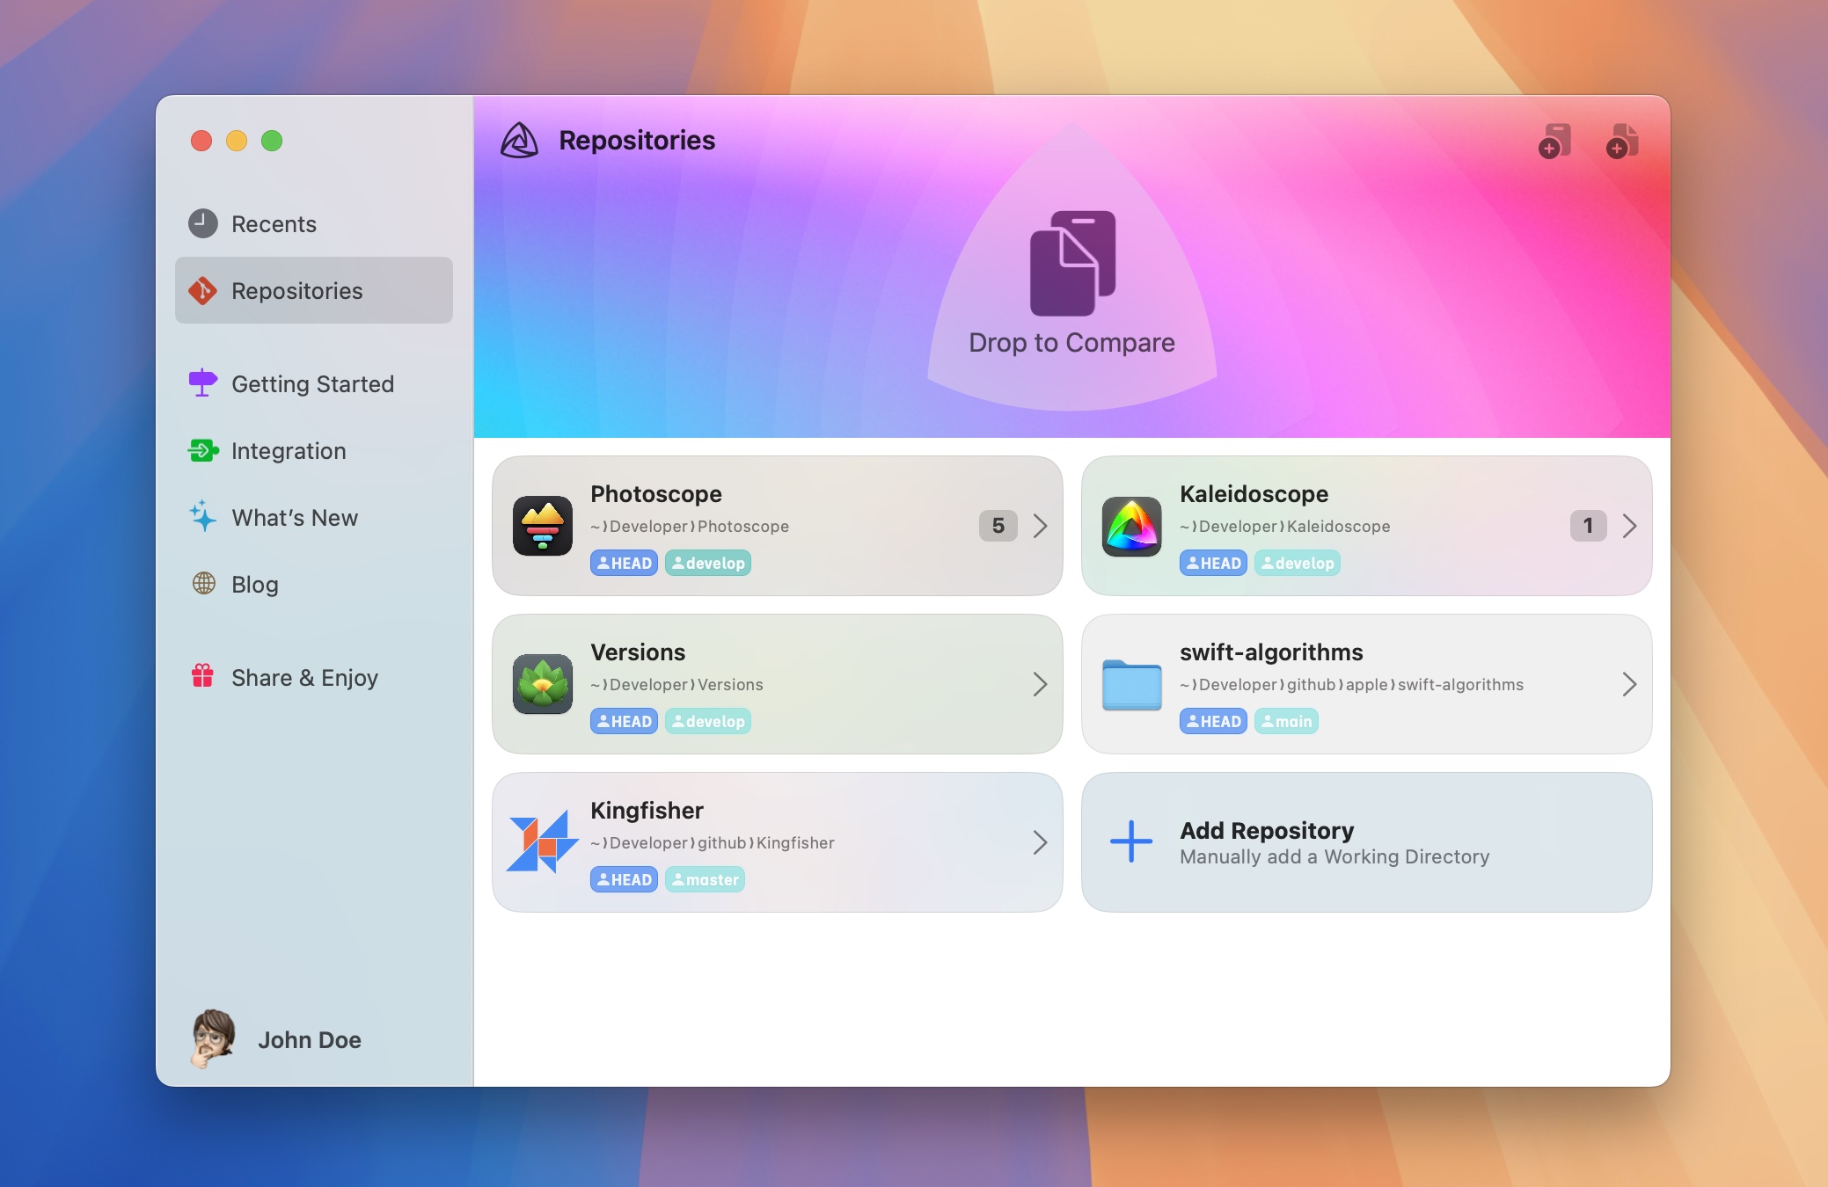
Task: Click the ~/Developer/Photoscope path
Action: click(690, 526)
